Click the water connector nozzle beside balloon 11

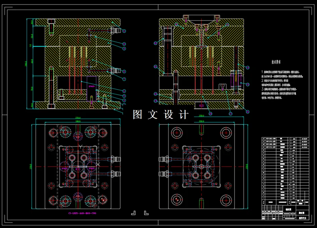click(116, 30)
